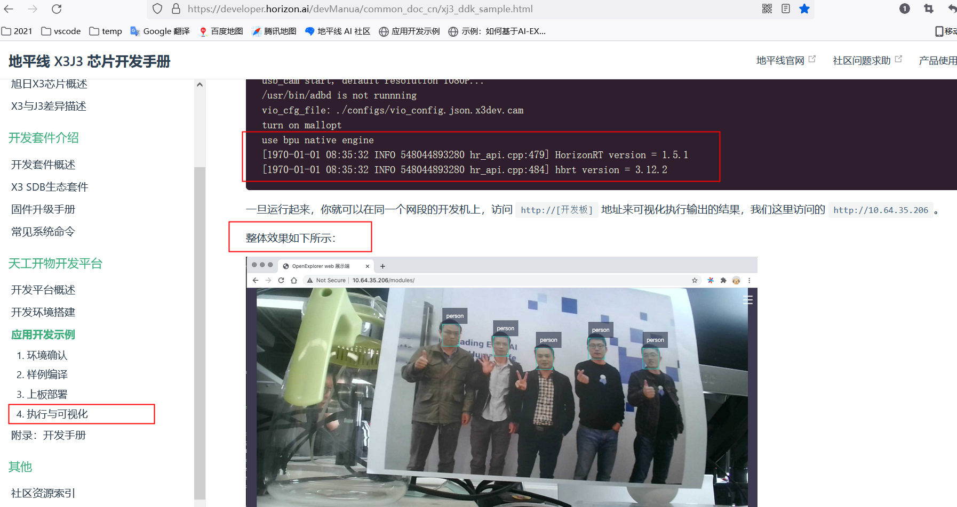Open the temp bookmarks folder
The image size is (957, 507).
click(x=106, y=31)
